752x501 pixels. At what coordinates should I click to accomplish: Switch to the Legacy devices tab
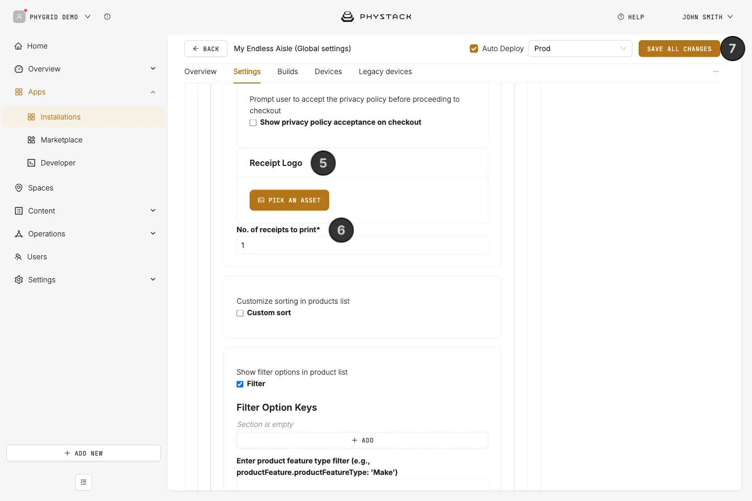point(385,71)
